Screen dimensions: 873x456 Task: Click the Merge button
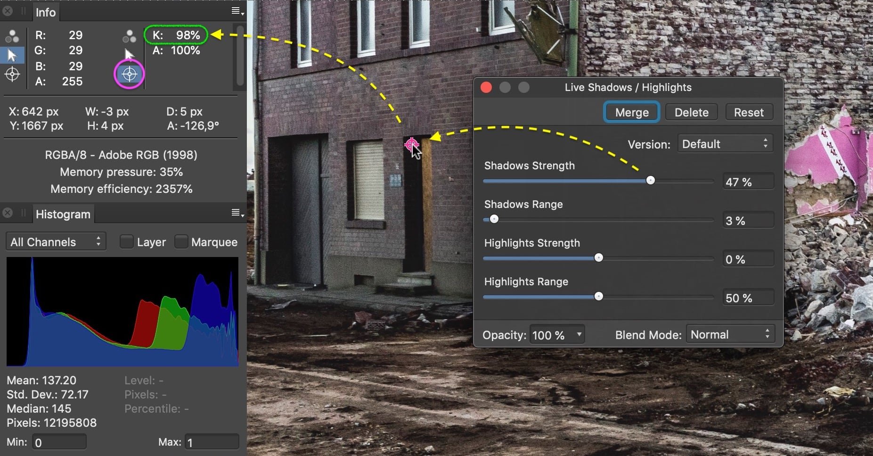(x=632, y=112)
